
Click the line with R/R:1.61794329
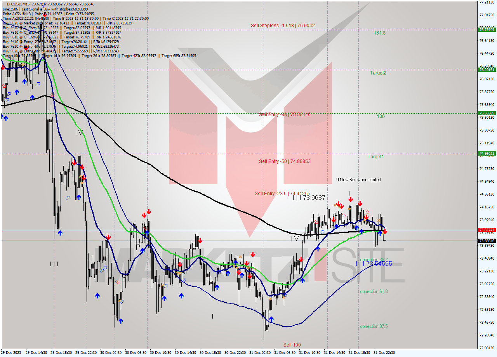(61, 42)
